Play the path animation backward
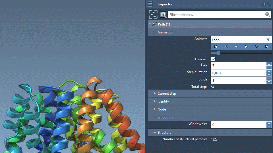This screenshot has width=273, height=153. pos(236,47)
